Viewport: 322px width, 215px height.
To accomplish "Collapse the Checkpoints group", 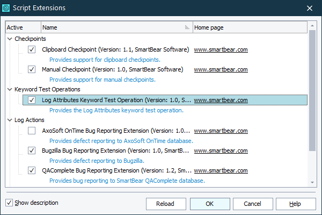I will tap(10, 39).
